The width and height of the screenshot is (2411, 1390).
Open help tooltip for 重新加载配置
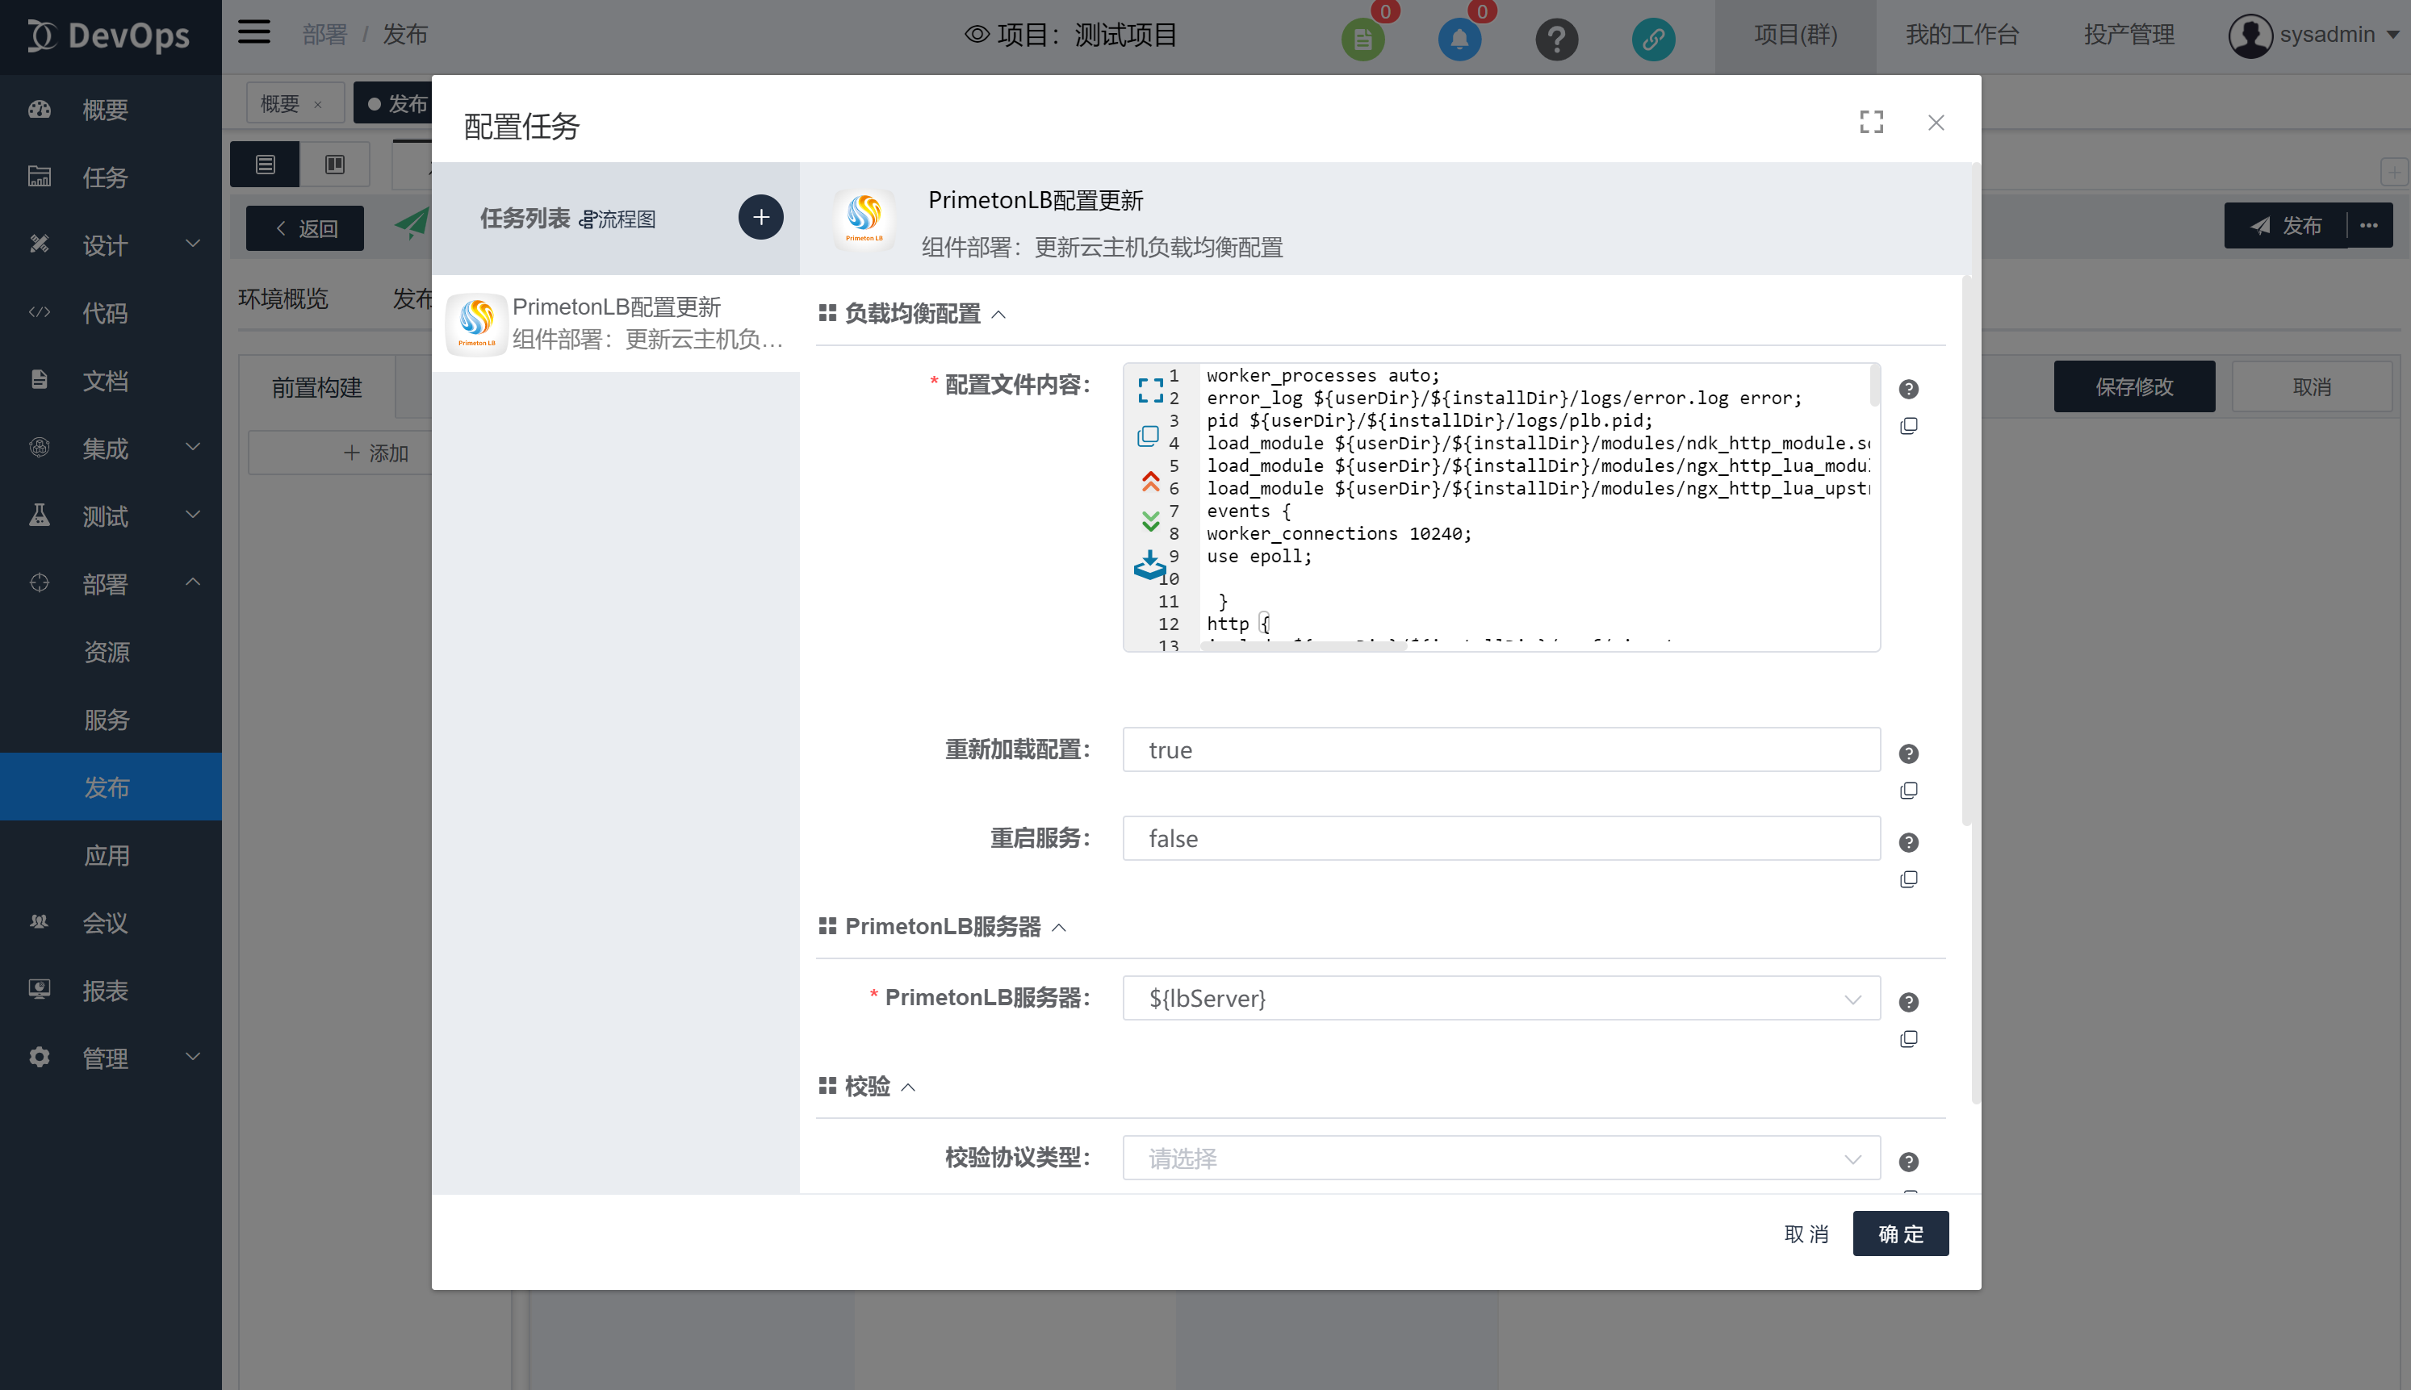pos(1907,754)
